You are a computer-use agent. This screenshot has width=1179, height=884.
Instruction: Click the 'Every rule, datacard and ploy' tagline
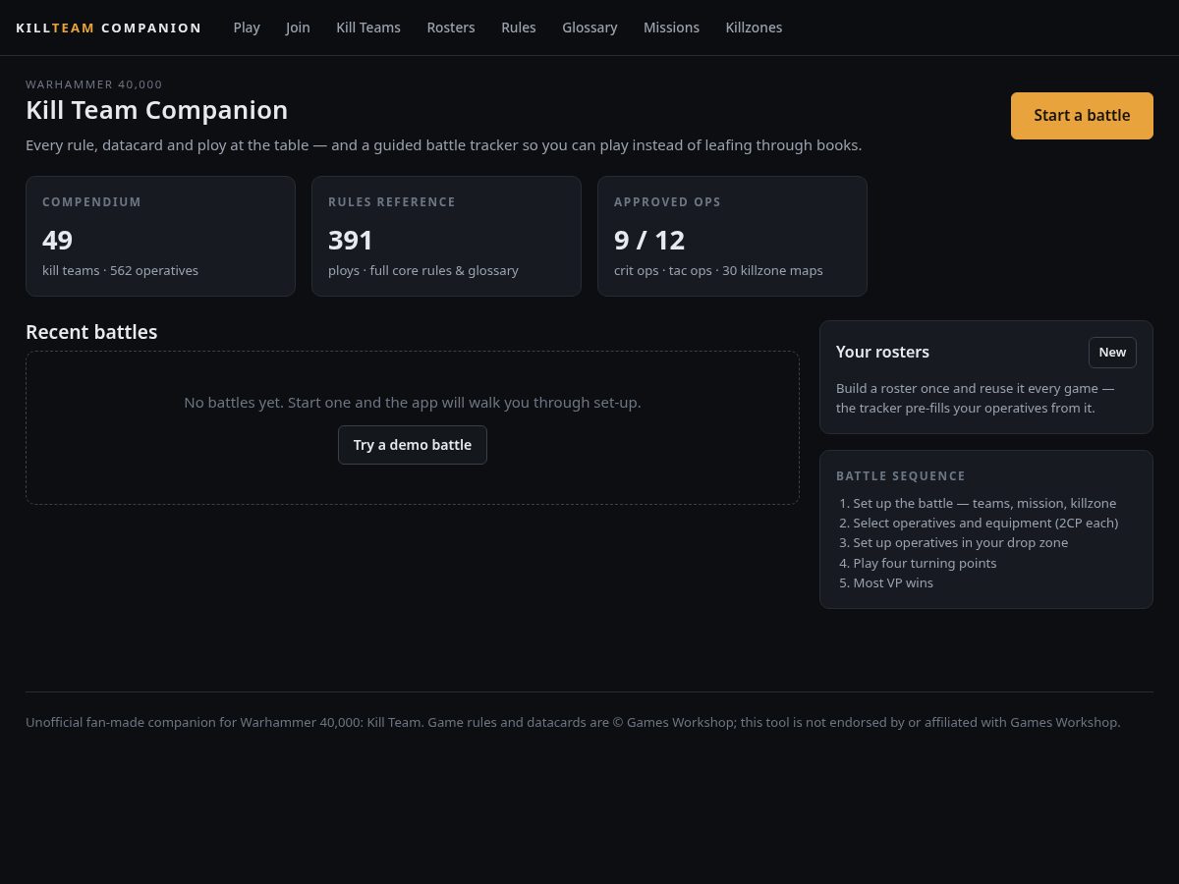tap(444, 145)
